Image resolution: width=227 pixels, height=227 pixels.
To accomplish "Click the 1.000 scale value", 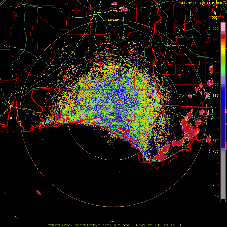I will coord(214,28).
